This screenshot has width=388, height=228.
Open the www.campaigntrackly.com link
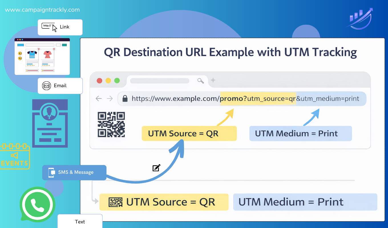point(42,10)
